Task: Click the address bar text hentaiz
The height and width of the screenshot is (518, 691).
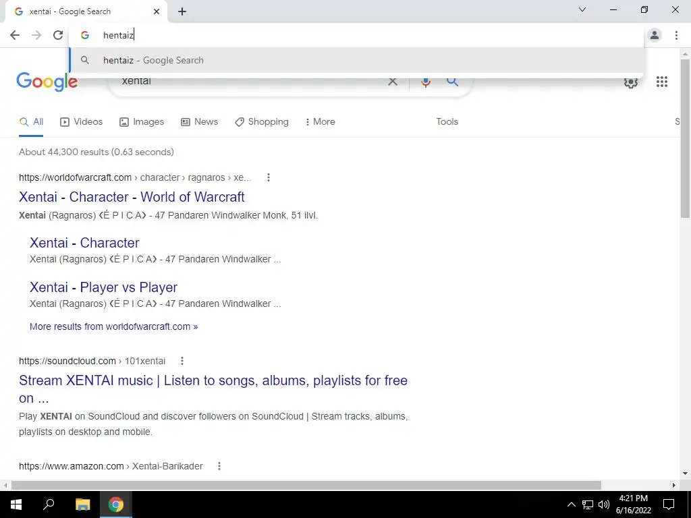Action: pyautogui.click(x=118, y=35)
